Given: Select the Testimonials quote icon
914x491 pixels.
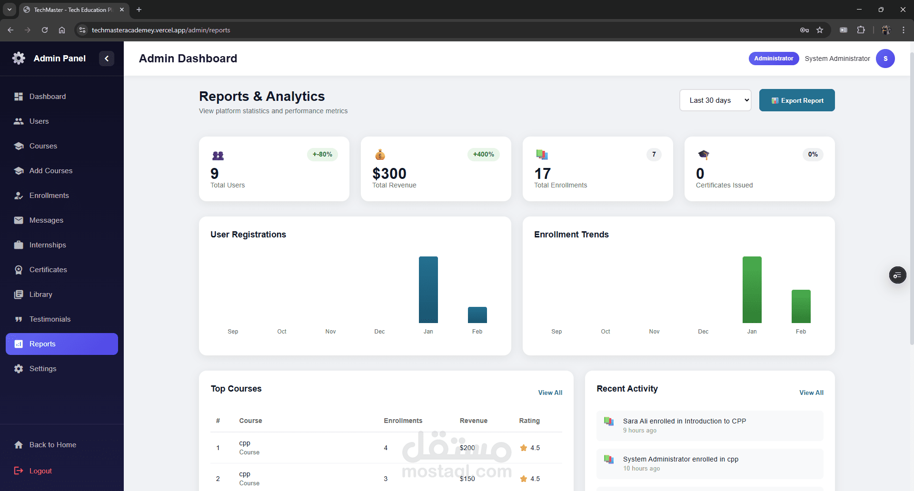Looking at the screenshot, I should [x=19, y=319].
